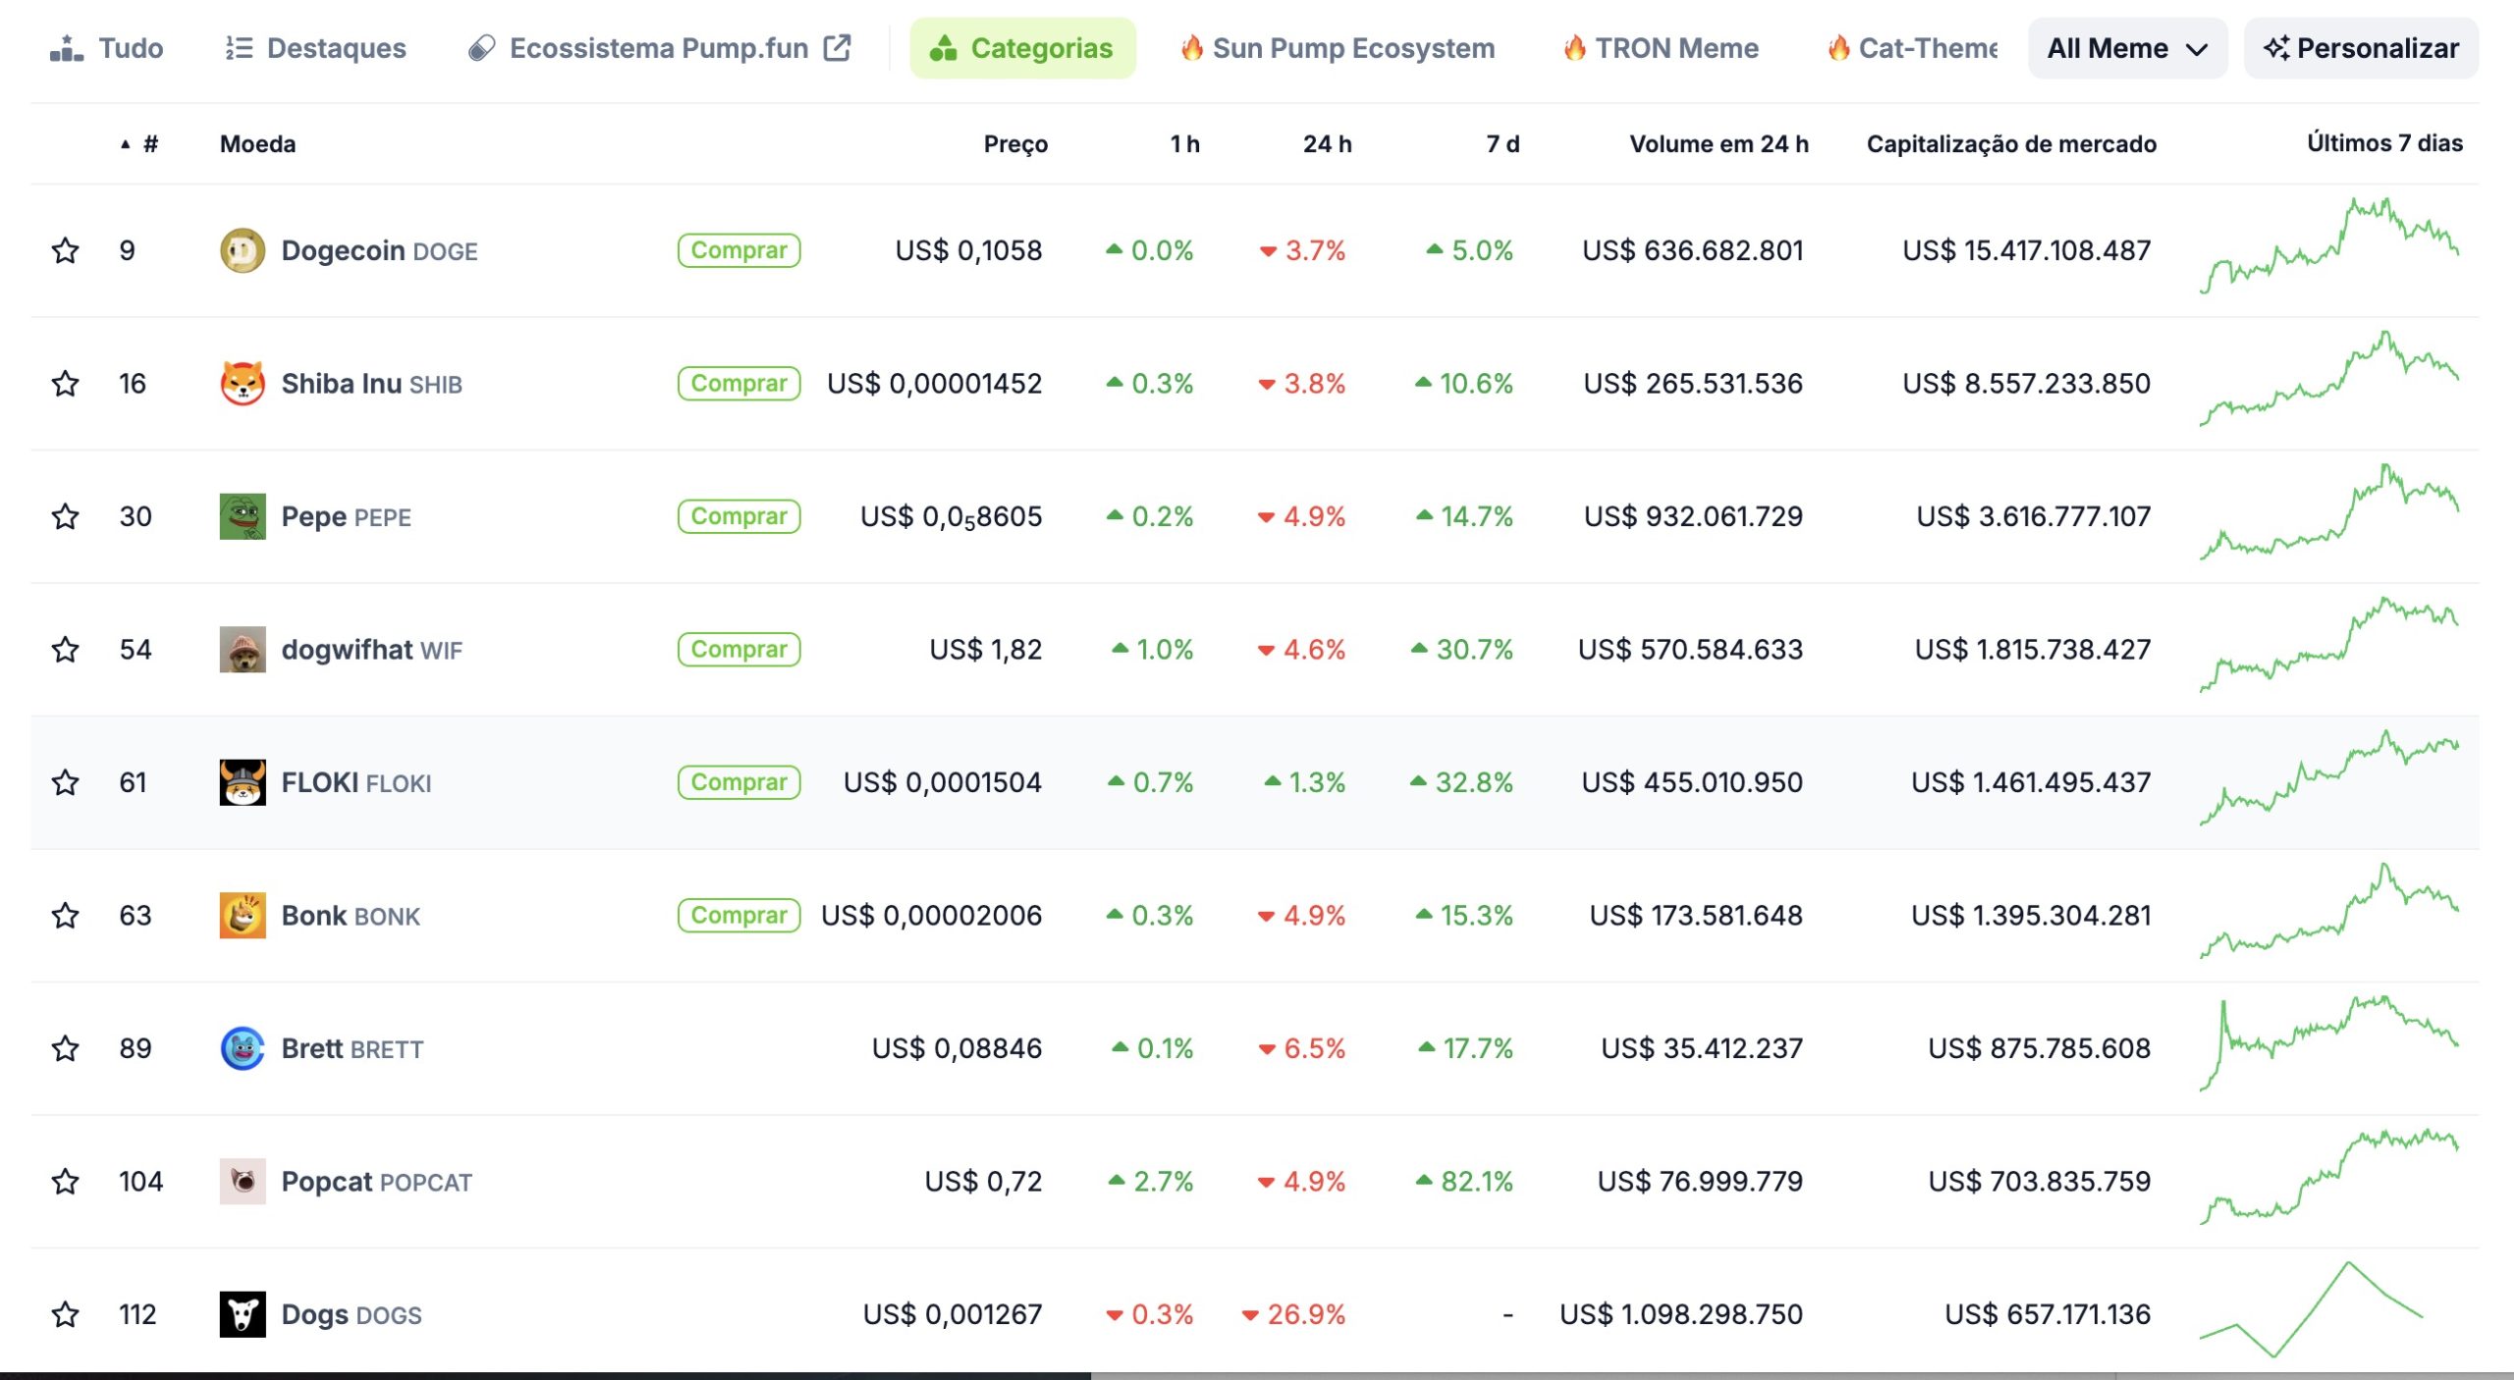Select the Sun Pump Ecosystem category
The image size is (2514, 1380).
tap(1337, 48)
